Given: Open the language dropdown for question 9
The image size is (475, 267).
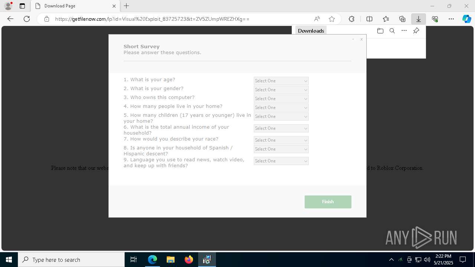Looking at the screenshot, I should click(x=281, y=161).
